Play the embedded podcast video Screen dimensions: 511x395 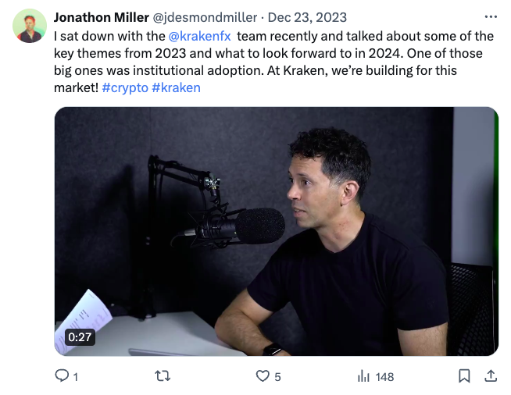tap(277, 232)
